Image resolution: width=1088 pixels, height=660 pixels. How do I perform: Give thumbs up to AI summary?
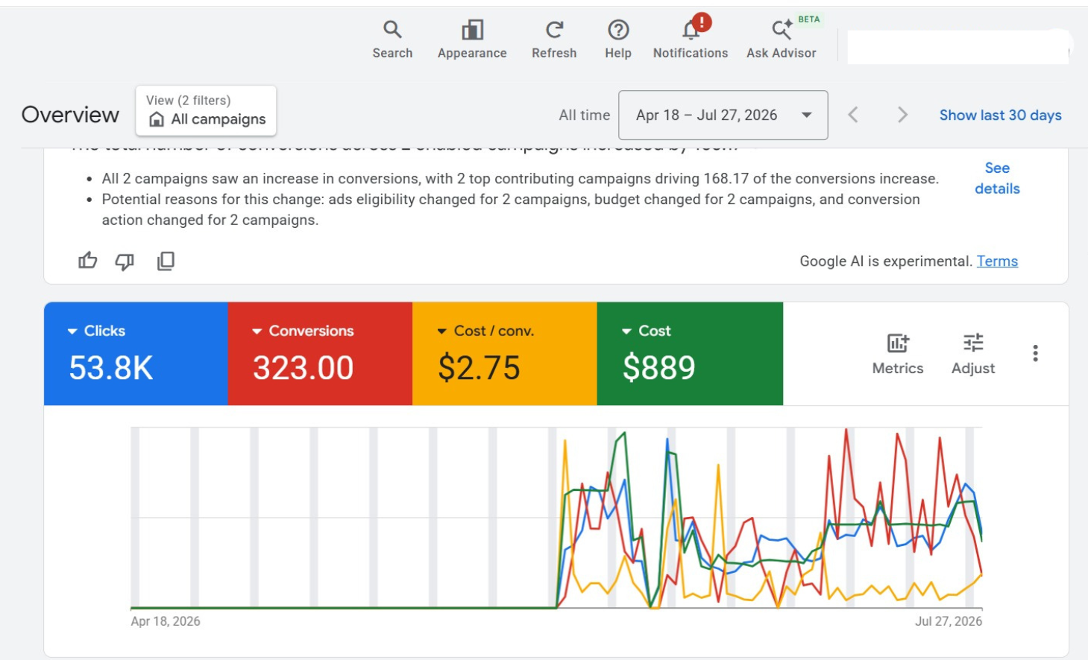click(x=88, y=261)
